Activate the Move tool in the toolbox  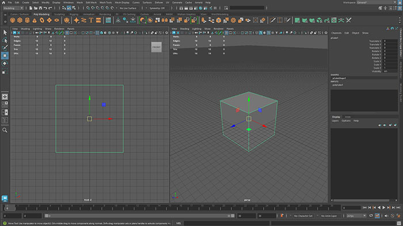[x=5, y=55]
